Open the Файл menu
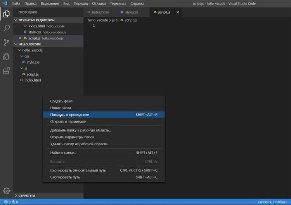The image size is (291, 205). click(x=16, y=3)
